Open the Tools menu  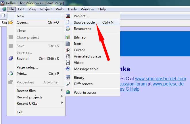click(x=72, y=9)
